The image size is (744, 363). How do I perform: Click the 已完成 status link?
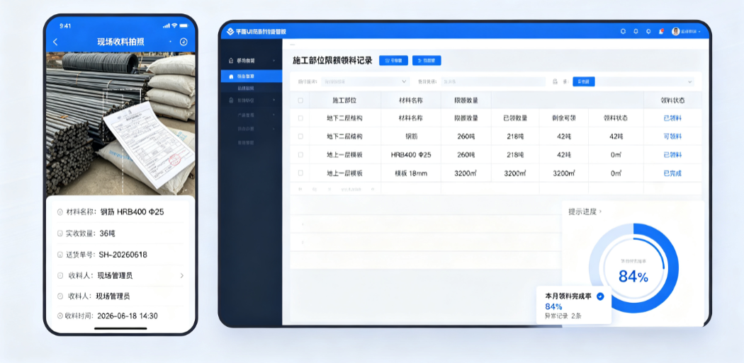pos(672,173)
